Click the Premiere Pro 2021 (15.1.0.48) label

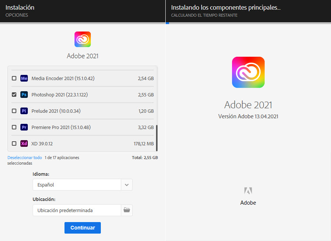point(61,127)
